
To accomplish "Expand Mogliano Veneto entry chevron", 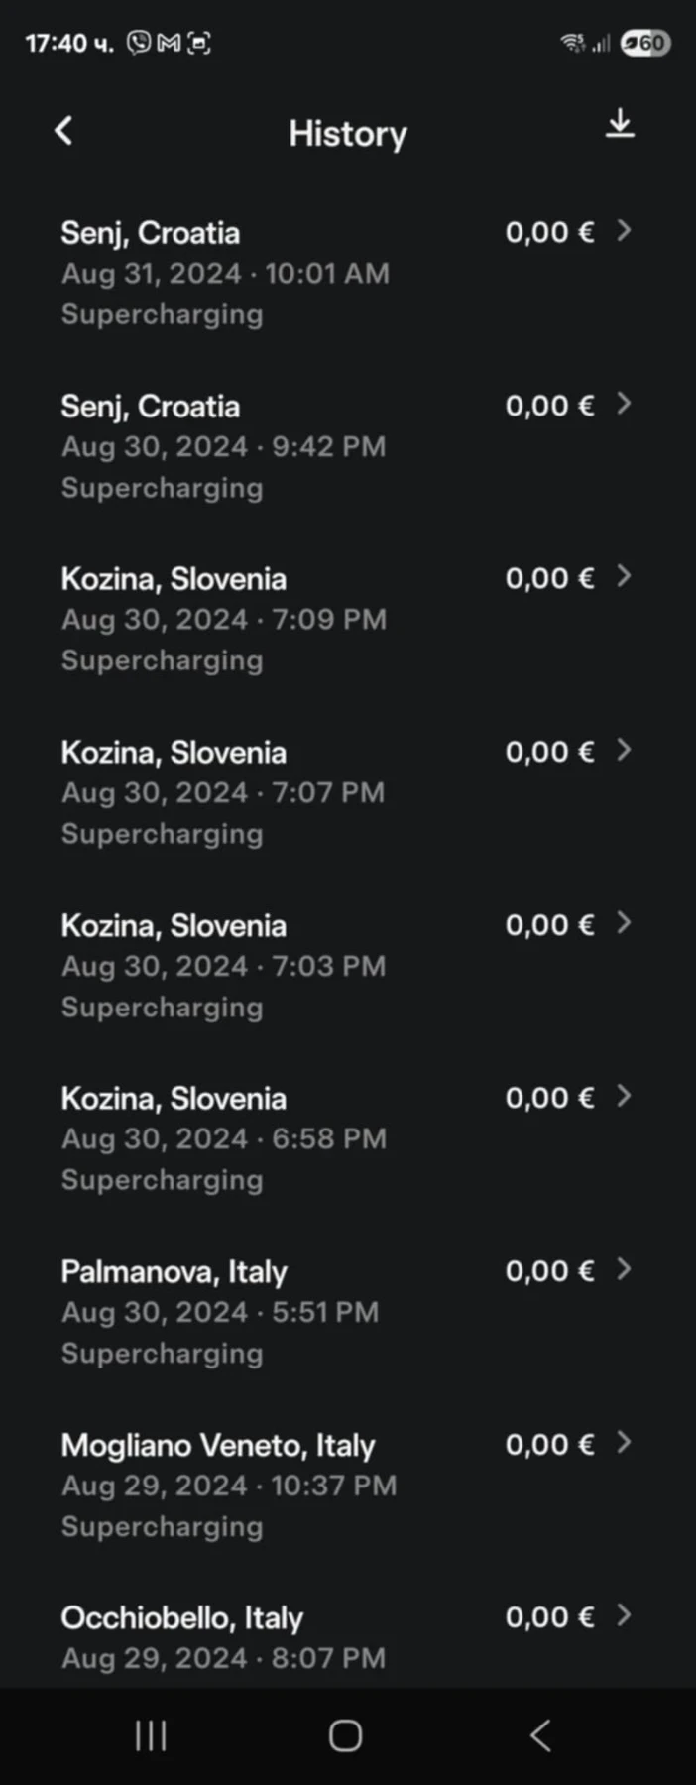I will click(x=624, y=1442).
